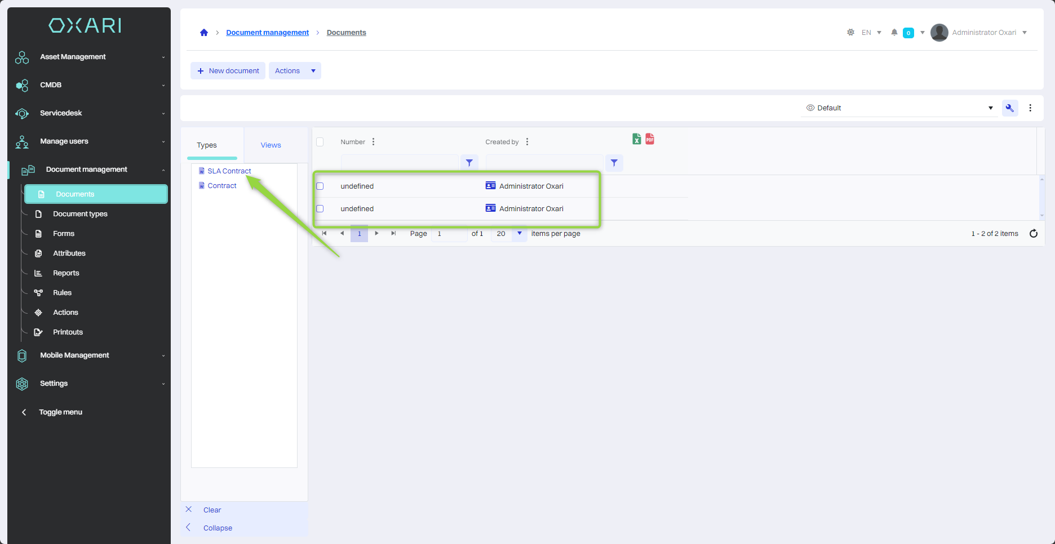Click the refresh icon in pagination bar
Image resolution: width=1055 pixels, height=544 pixels.
1034,234
